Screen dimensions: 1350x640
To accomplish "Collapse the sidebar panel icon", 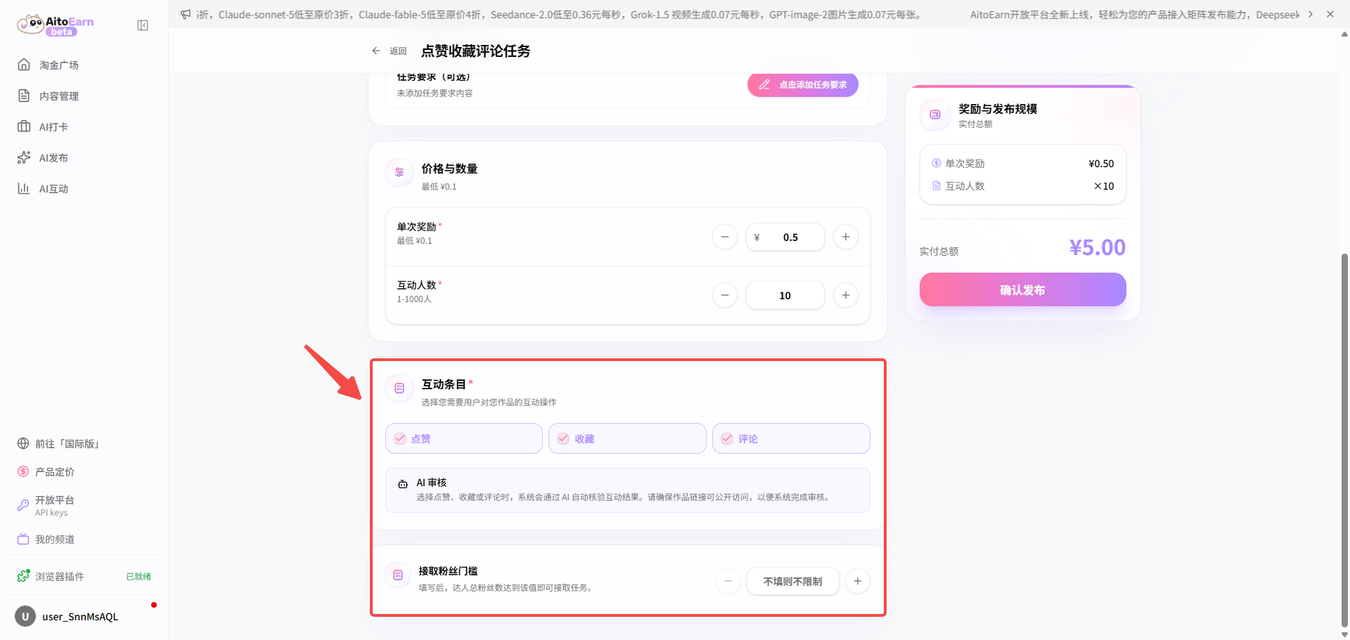I will coord(143,25).
